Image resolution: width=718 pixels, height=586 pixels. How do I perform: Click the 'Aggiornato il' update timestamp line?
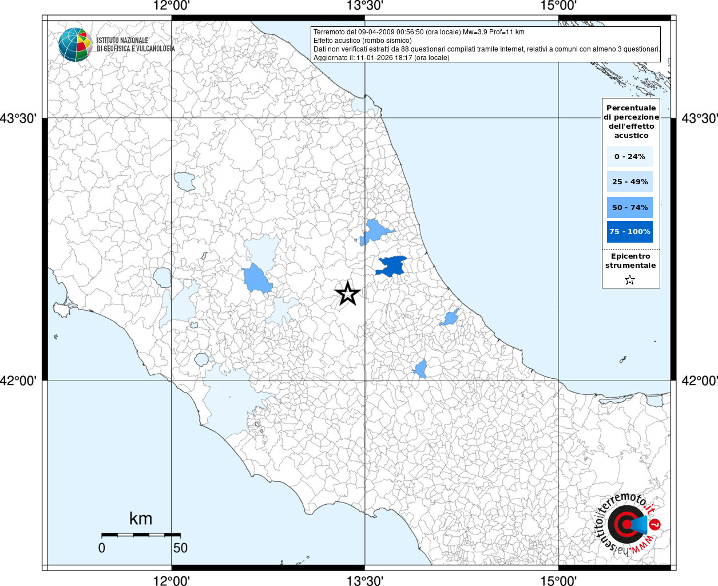point(382,58)
